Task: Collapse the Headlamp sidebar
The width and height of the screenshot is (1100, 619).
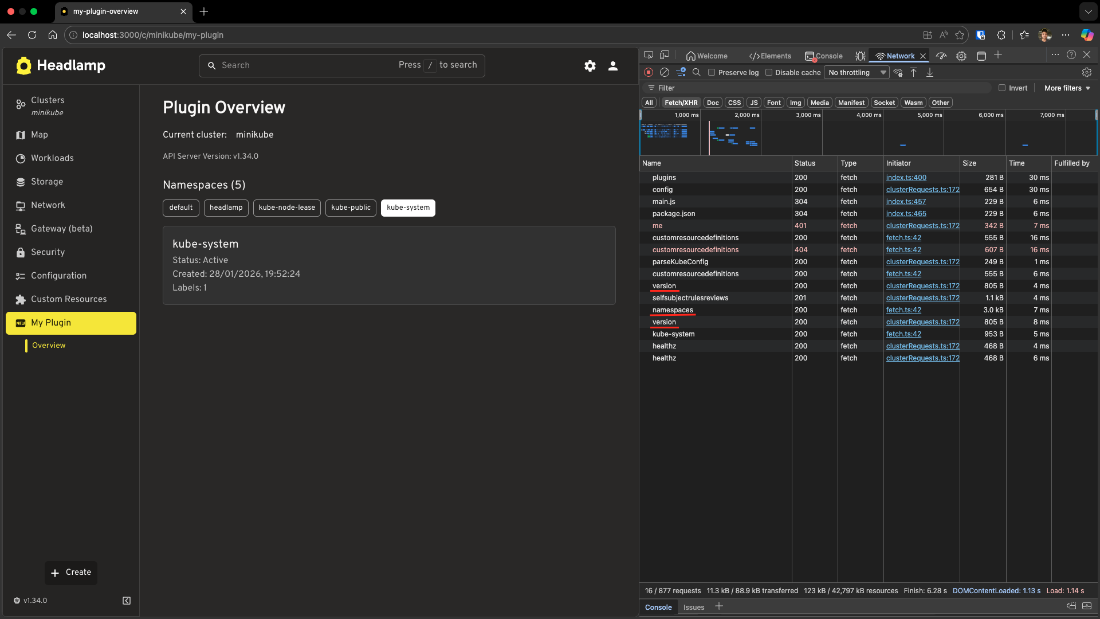Action: tap(126, 600)
